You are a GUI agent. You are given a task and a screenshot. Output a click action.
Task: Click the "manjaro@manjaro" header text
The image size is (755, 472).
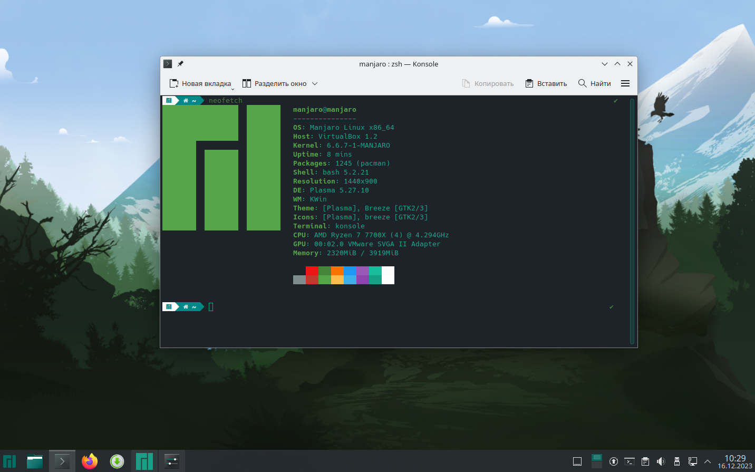pos(325,110)
